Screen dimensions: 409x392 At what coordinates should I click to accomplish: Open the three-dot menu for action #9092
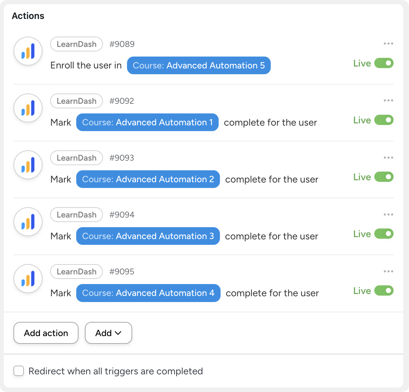pos(388,101)
